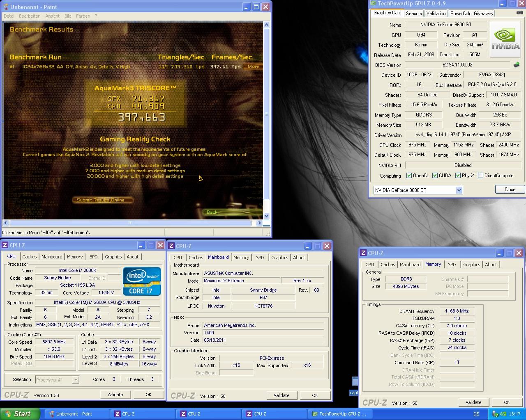Click Validate in the Mainboard CPU-Z window

point(281,395)
